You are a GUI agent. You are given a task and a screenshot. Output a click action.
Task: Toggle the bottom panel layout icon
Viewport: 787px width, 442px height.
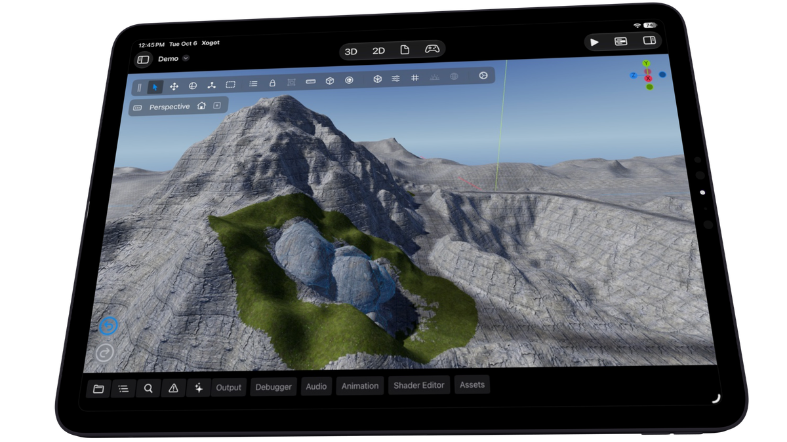click(620, 41)
